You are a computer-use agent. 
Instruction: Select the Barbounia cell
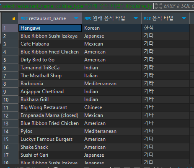(x=50, y=84)
